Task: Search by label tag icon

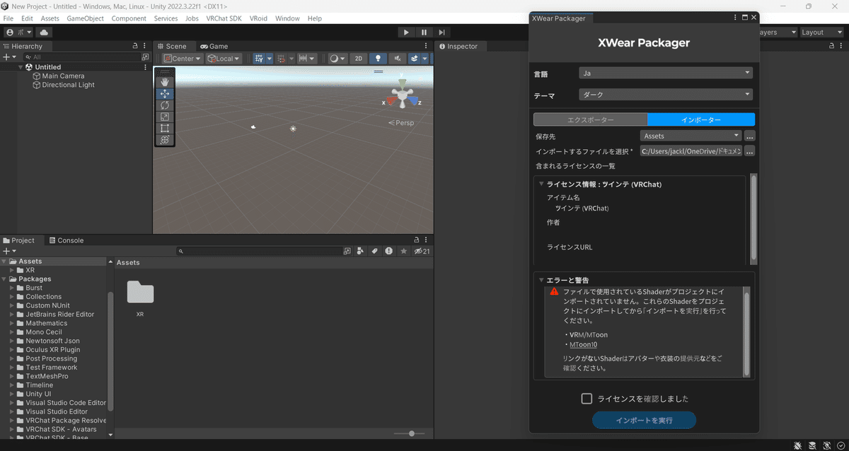Action: pyautogui.click(x=375, y=251)
